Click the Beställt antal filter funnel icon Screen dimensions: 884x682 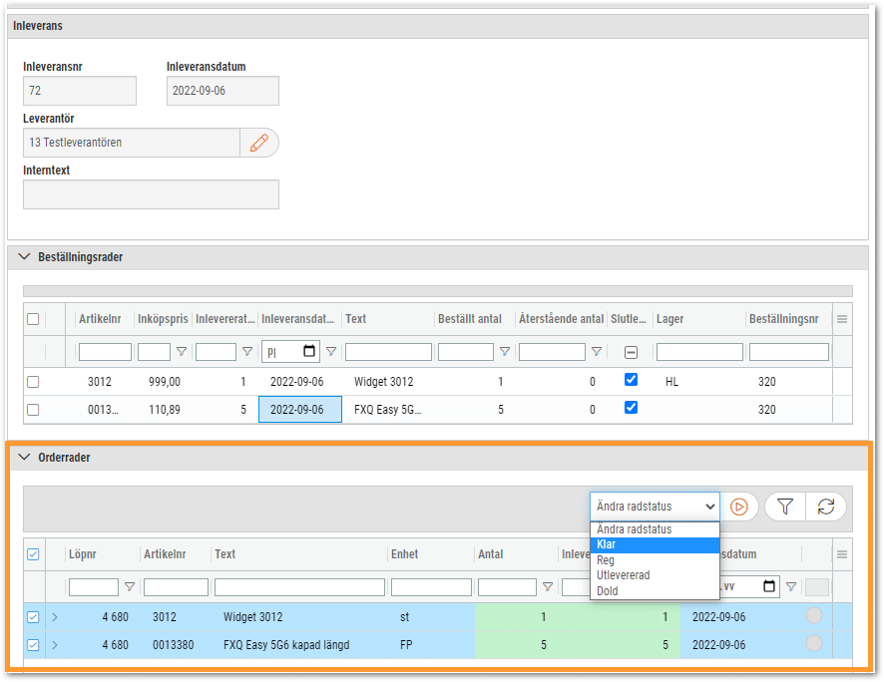tap(505, 351)
